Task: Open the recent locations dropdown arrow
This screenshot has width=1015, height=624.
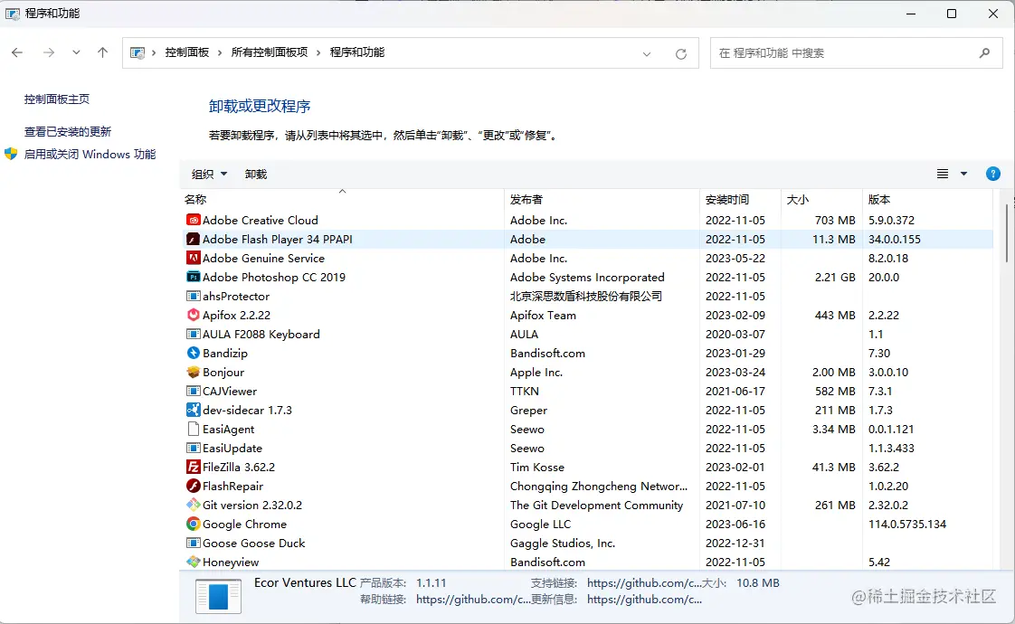Action: [x=76, y=52]
